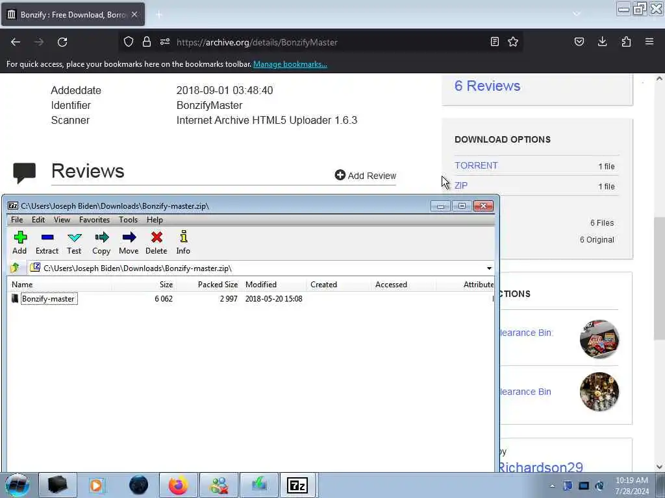
Task: Open Windows Media Player taskbar icon
Action: pos(96,485)
